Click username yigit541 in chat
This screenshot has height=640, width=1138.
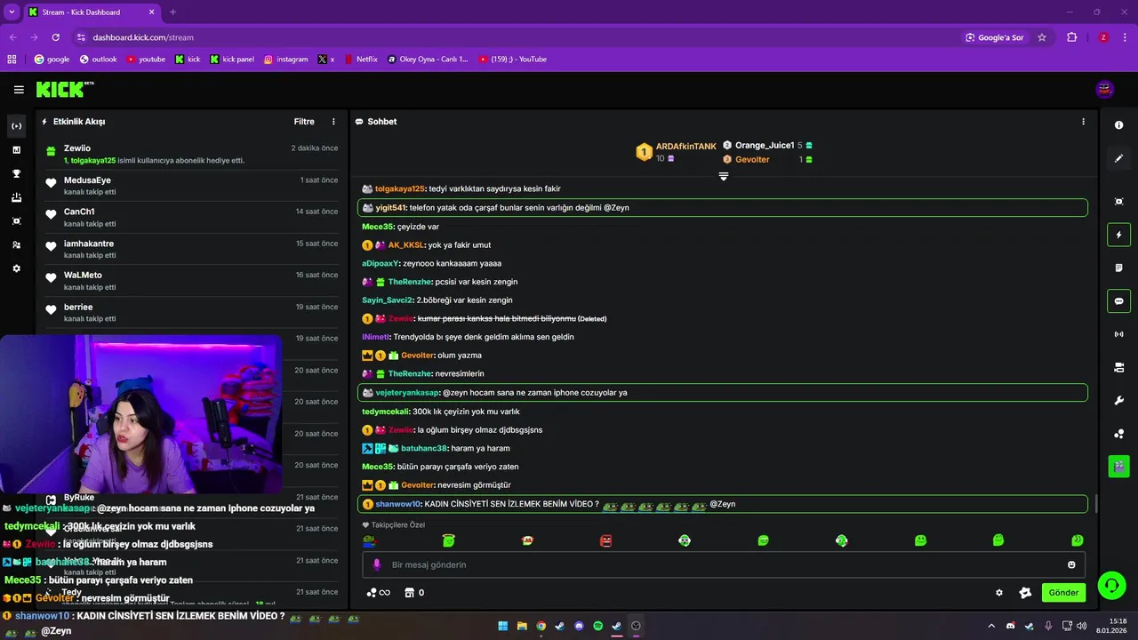(x=390, y=207)
